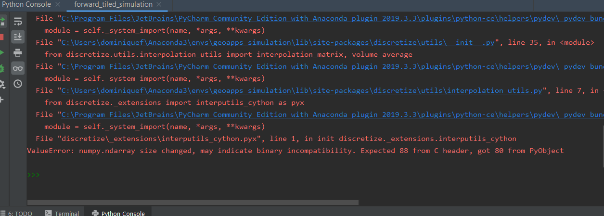Image resolution: width=604 pixels, height=216 pixels.
Task: Attach debugger with the bug icon
Action: (x=2, y=68)
